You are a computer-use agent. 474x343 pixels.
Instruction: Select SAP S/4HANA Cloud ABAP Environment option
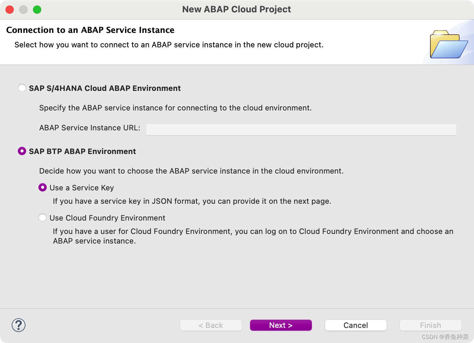coord(22,88)
